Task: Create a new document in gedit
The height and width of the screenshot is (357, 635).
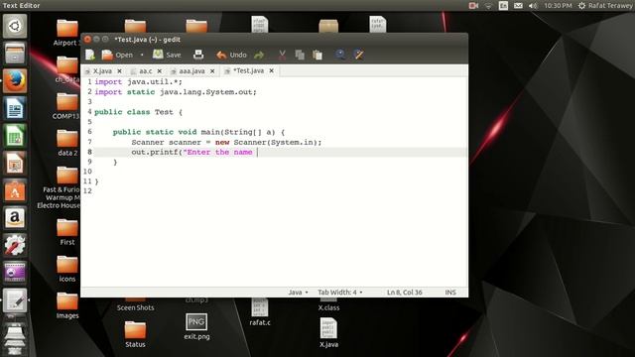Action: pyautogui.click(x=90, y=55)
